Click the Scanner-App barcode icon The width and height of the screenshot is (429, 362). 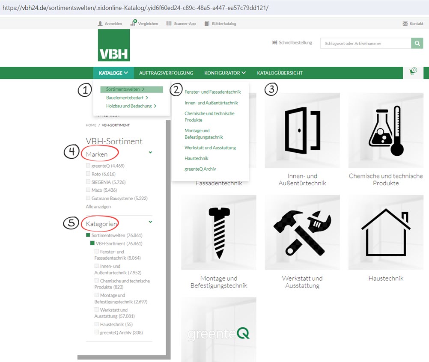pyautogui.click(x=169, y=24)
